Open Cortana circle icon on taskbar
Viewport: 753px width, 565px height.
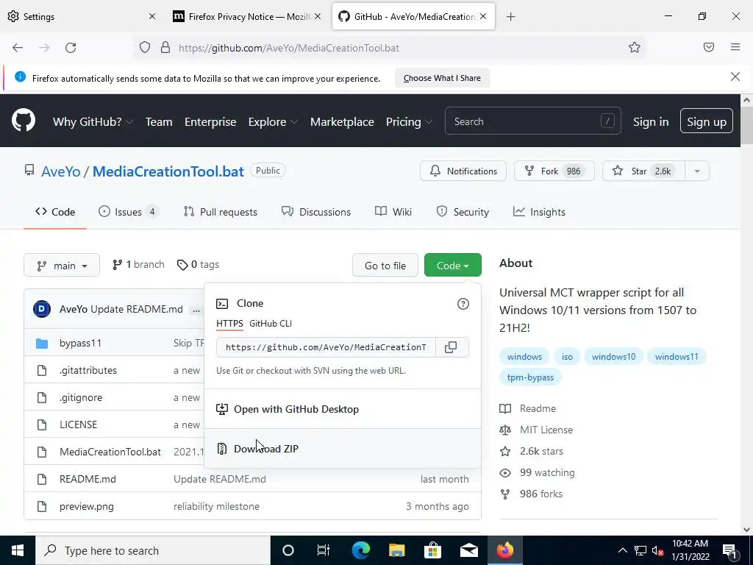(x=288, y=550)
